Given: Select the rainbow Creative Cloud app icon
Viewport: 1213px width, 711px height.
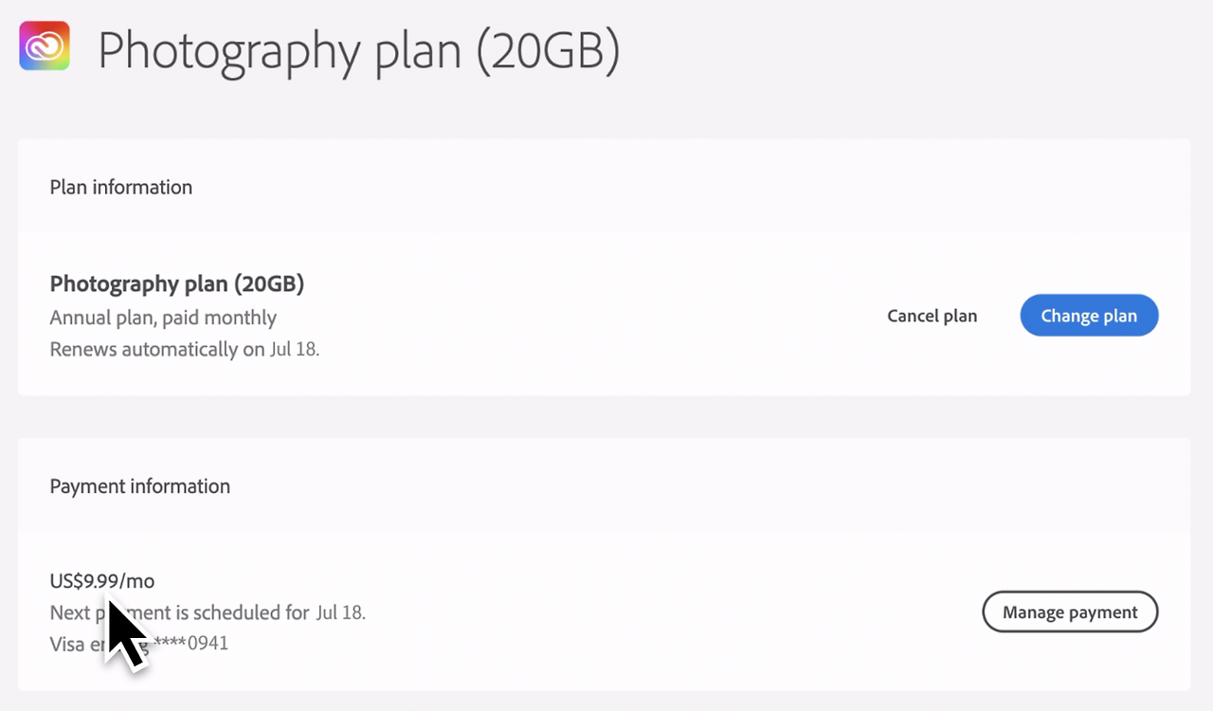Looking at the screenshot, I should (x=44, y=44).
